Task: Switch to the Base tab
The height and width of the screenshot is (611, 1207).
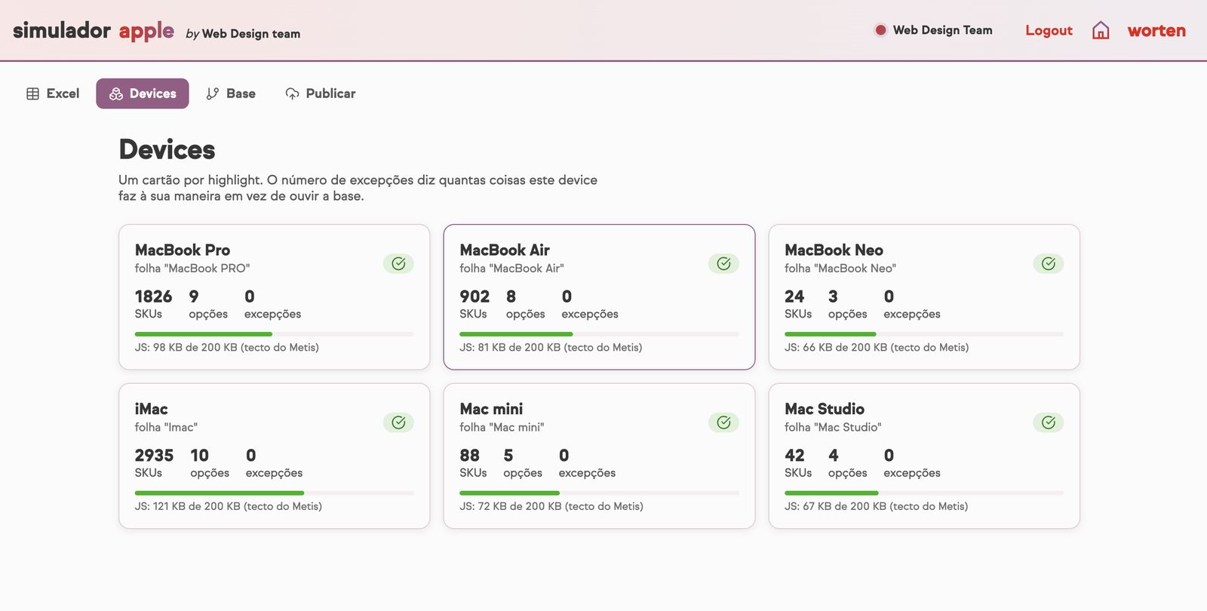Action: point(231,94)
